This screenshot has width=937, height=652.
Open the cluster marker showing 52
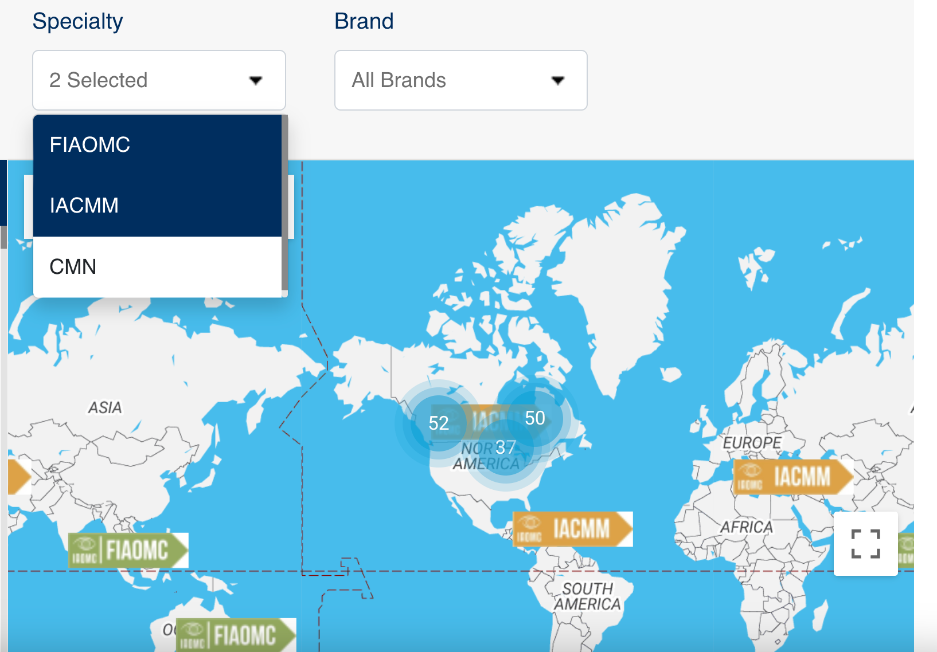click(439, 423)
